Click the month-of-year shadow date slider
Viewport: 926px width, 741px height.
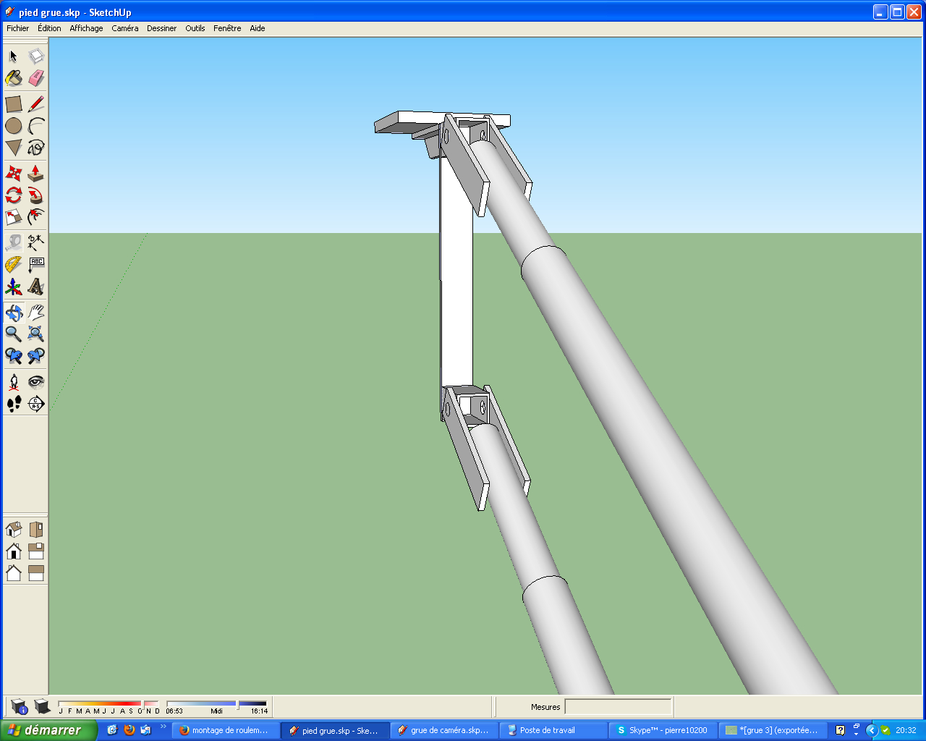coord(109,703)
